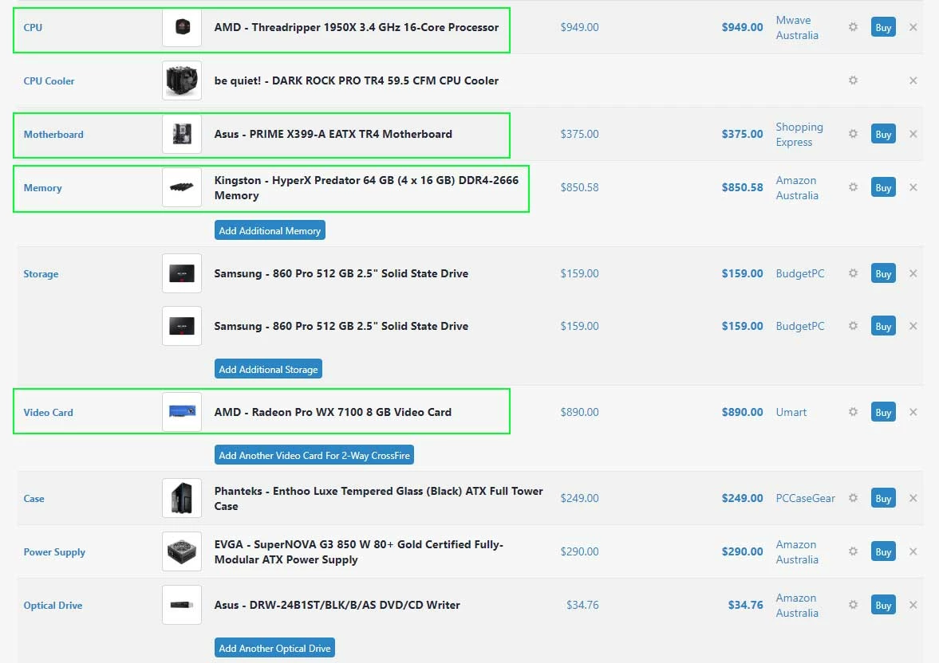
Task: Click the EVGA power supply thumbnail
Action: (182, 551)
